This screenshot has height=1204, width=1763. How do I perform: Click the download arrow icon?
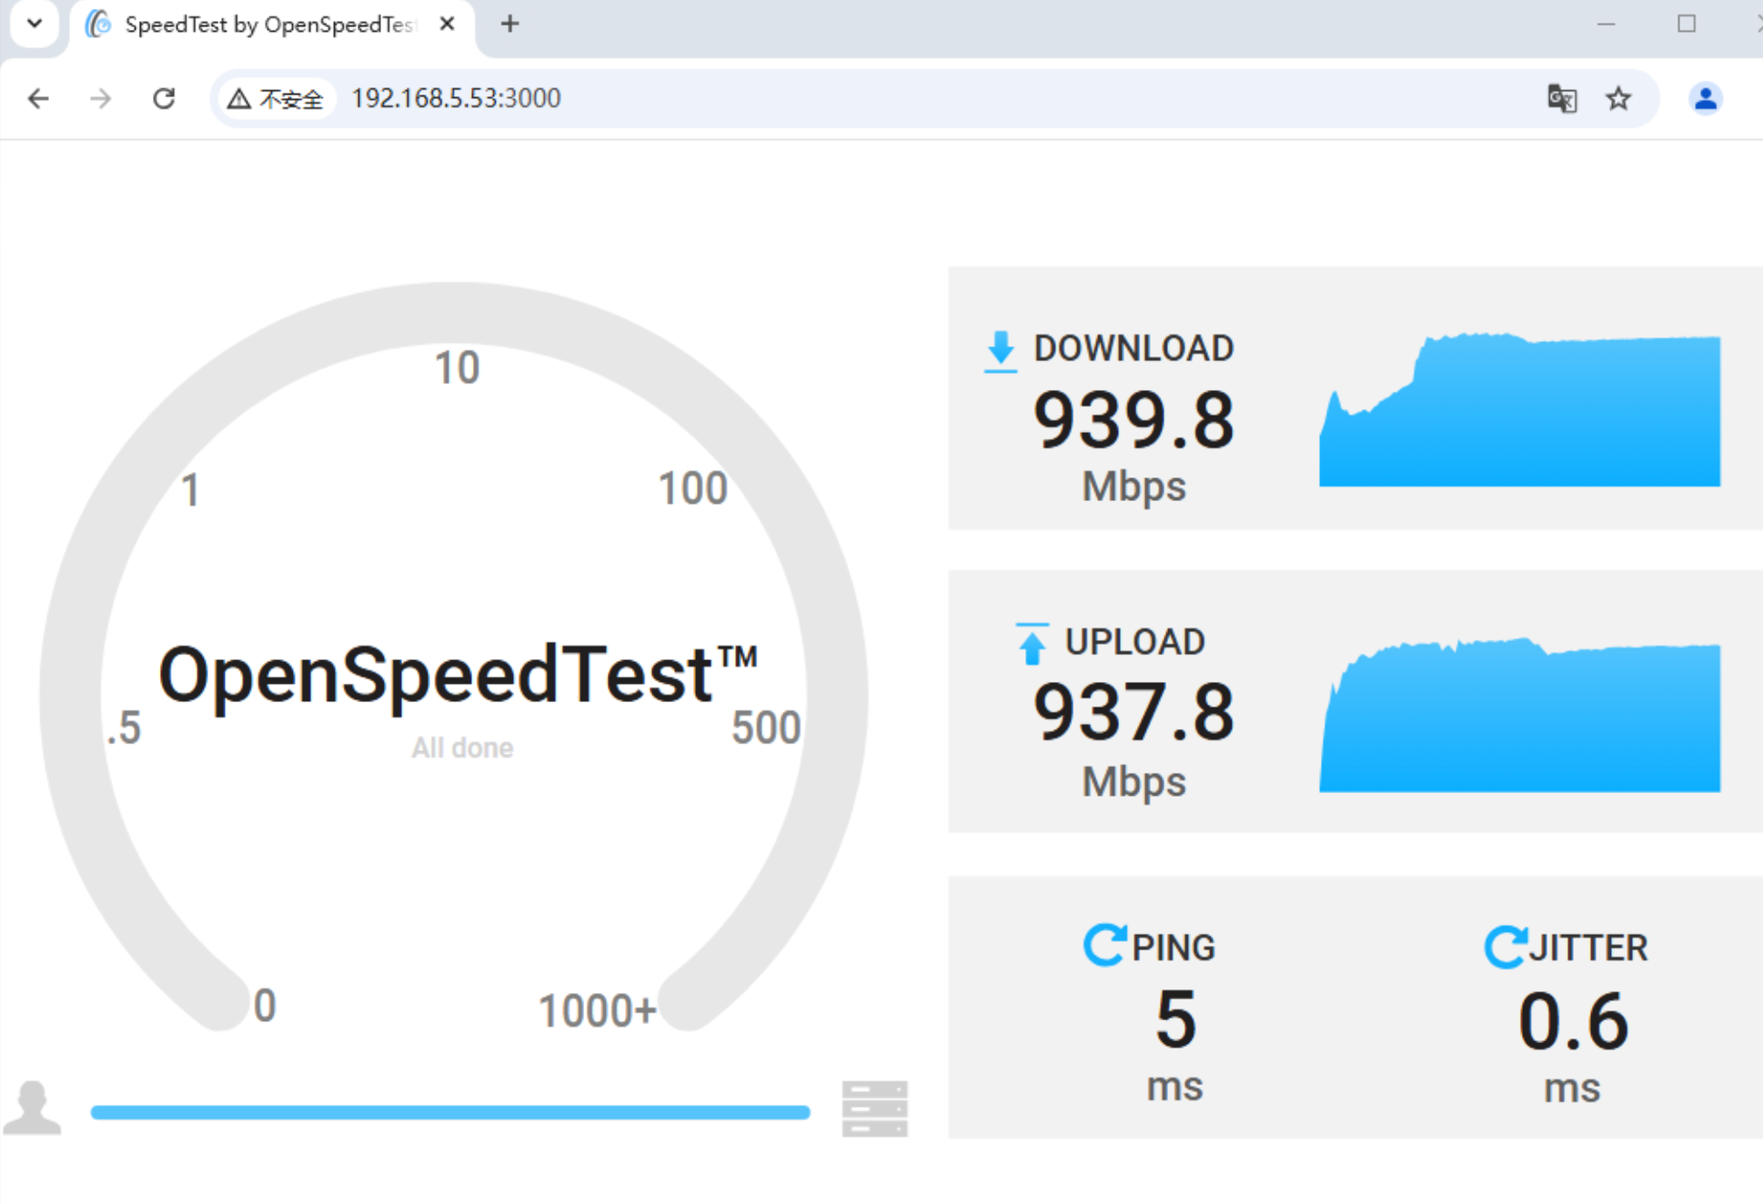[x=1001, y=351]
